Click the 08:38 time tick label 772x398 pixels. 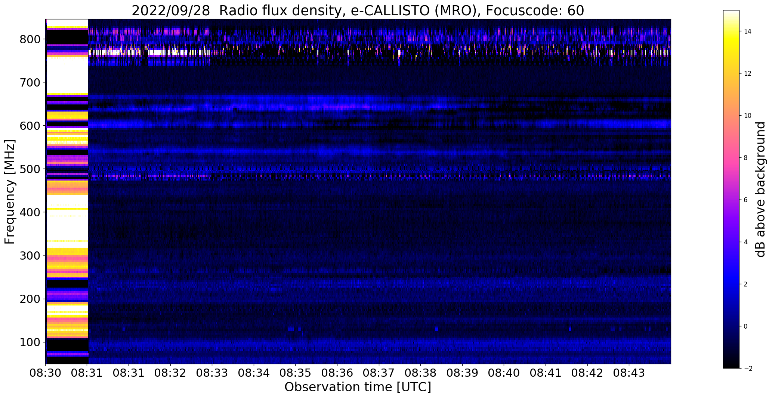pyautogui.click(x=421, y=373)
